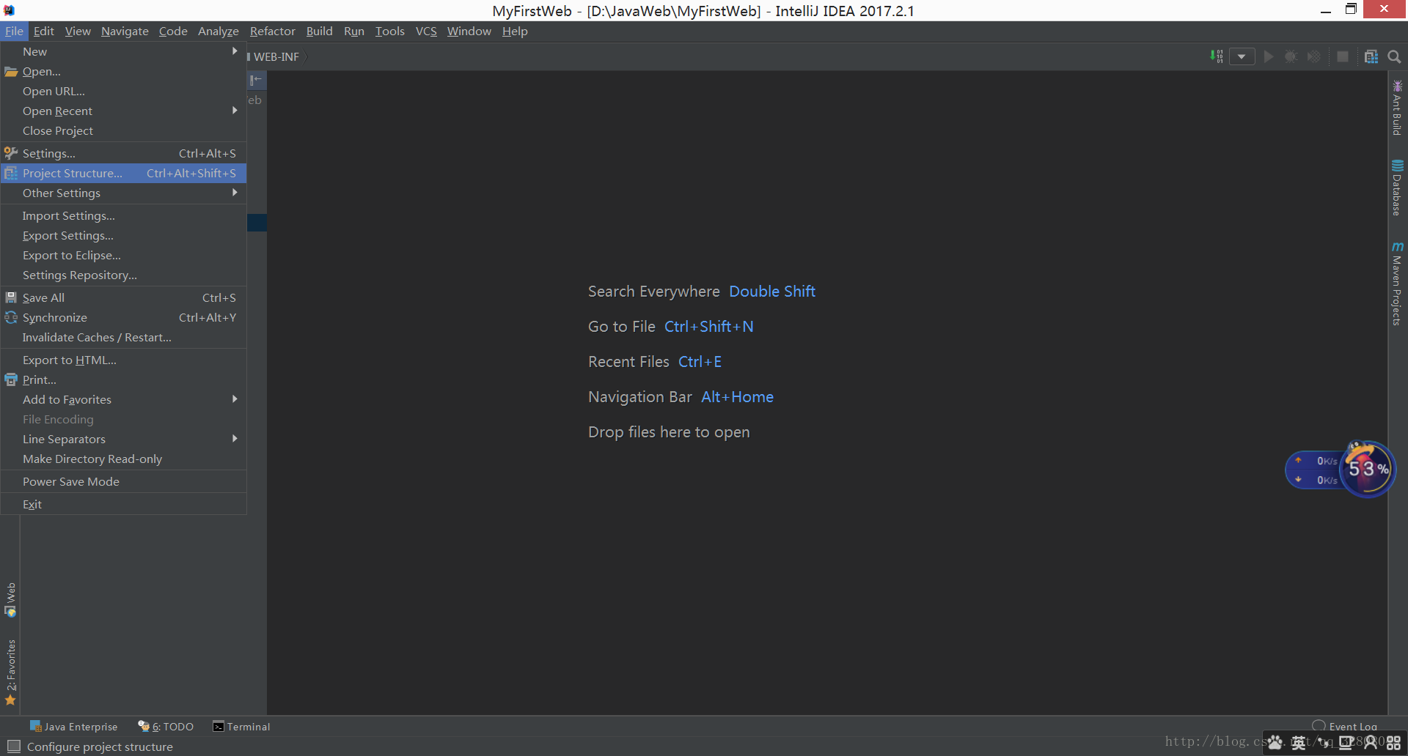Image resolution: width=1408 pixels, height=756 pixels.
Task: Expand the Open Recent submenu
Action: pos(123,111)
